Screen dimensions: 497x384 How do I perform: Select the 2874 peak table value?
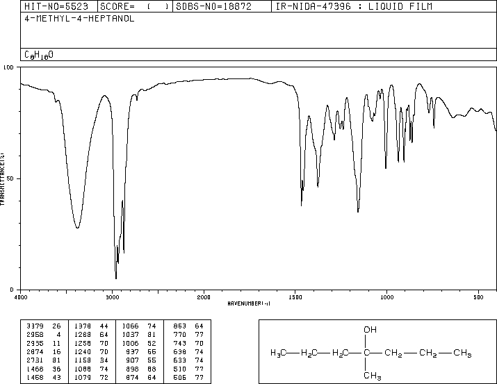pos(44,351)
